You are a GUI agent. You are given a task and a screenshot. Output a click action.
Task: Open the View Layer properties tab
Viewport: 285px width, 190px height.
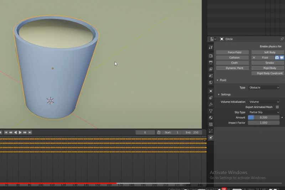211,69
